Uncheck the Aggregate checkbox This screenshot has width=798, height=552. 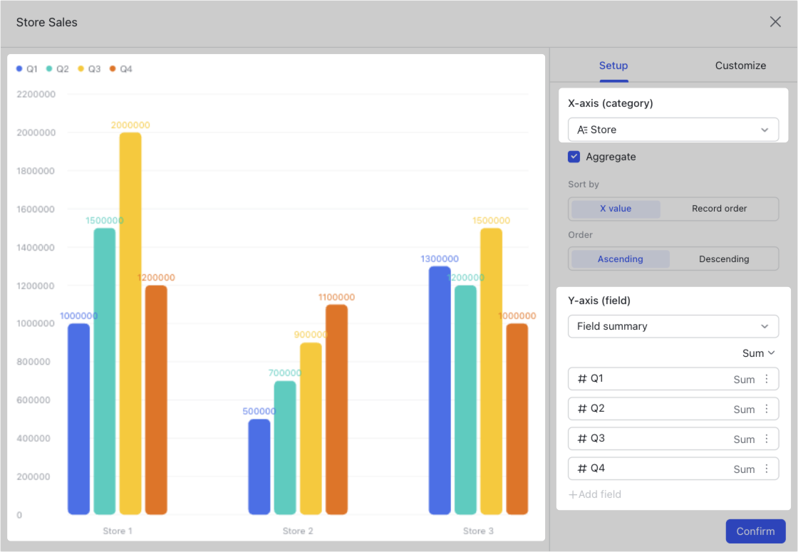point(574,157)
